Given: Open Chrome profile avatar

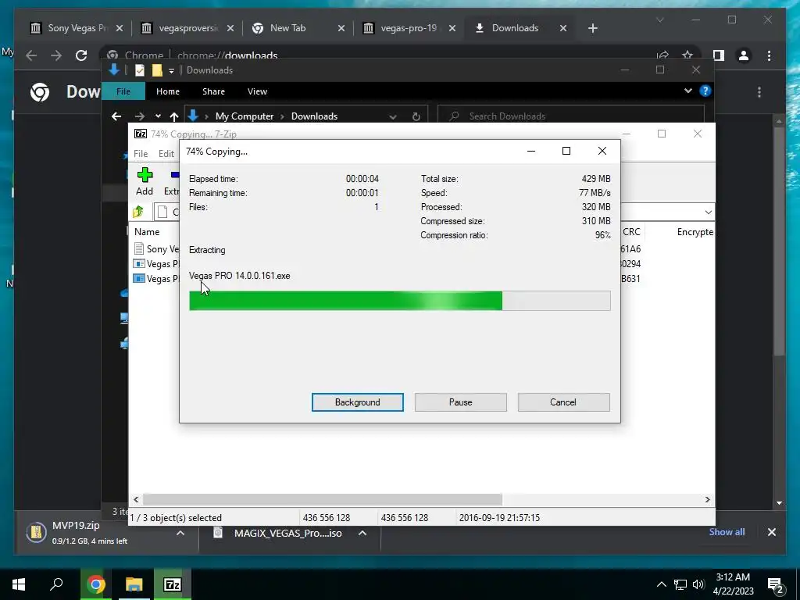Looking at the screenshot, I should click(744, 55).
